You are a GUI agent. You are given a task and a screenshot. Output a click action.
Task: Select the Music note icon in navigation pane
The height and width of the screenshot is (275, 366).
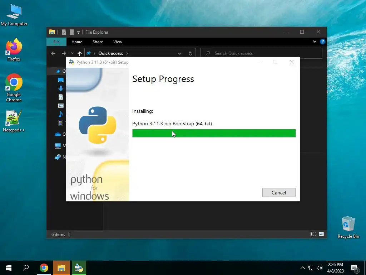(x=61, y=114)
